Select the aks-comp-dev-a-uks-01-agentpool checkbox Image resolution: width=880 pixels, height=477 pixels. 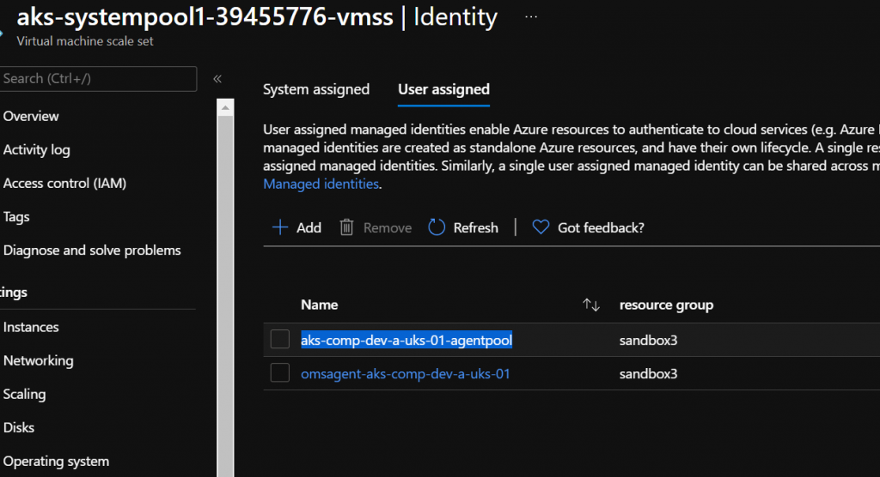[x=280, y=340]
